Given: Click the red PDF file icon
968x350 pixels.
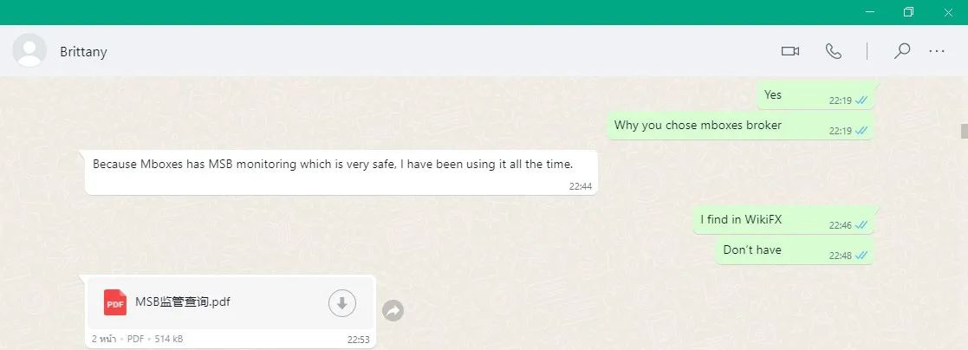Looking at the screenshot, I should click(x=115, y=302).
